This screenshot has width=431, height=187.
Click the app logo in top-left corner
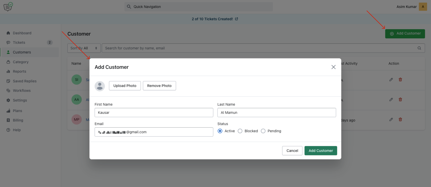coord(8,7)
